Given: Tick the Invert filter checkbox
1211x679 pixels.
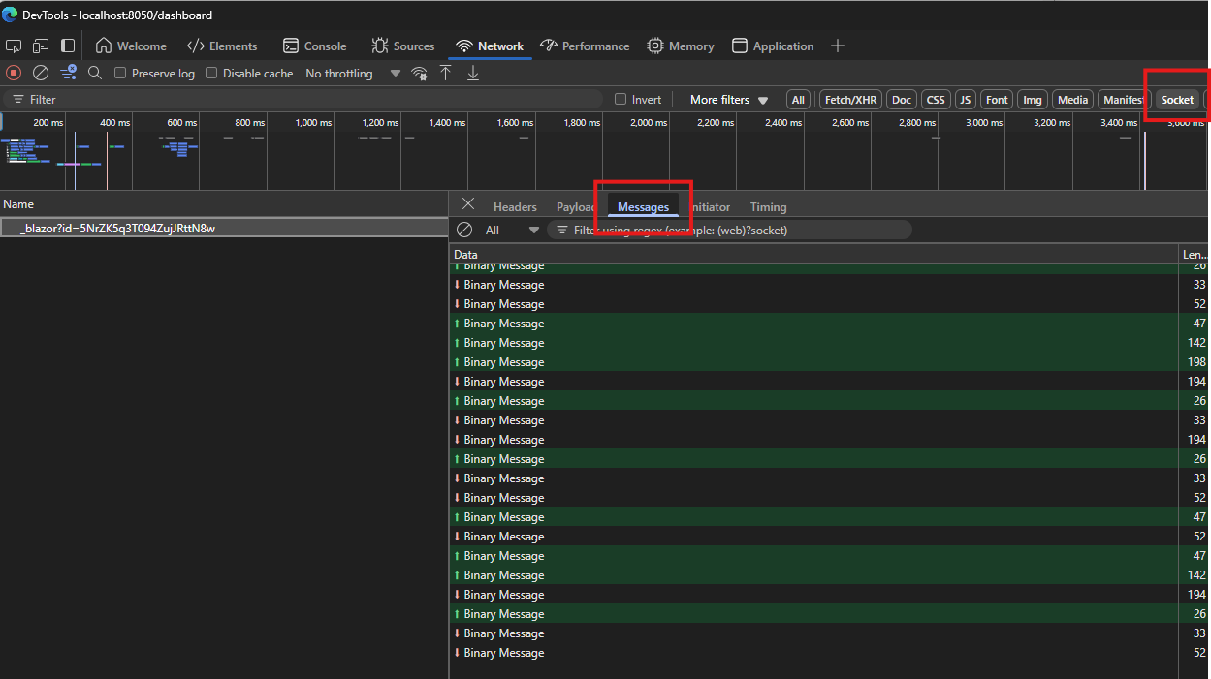Looking at the screenshot, I should point(621,100).
